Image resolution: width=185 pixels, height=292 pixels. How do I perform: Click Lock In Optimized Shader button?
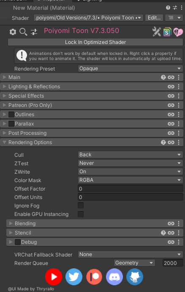(95, 42)
